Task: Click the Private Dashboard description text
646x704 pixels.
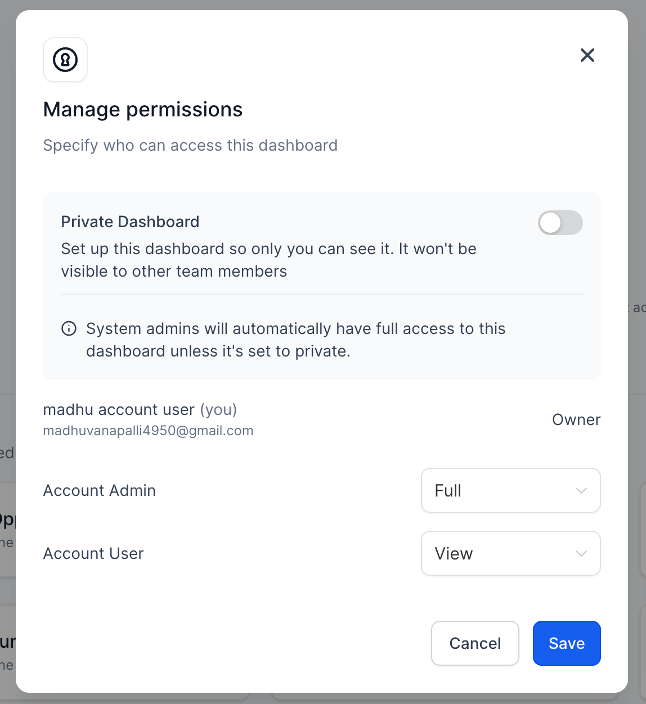Action: tap(268, 260)
